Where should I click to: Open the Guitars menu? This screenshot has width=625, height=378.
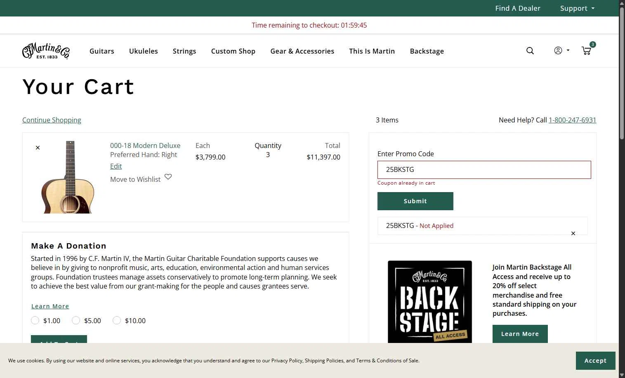pos(102,51)
